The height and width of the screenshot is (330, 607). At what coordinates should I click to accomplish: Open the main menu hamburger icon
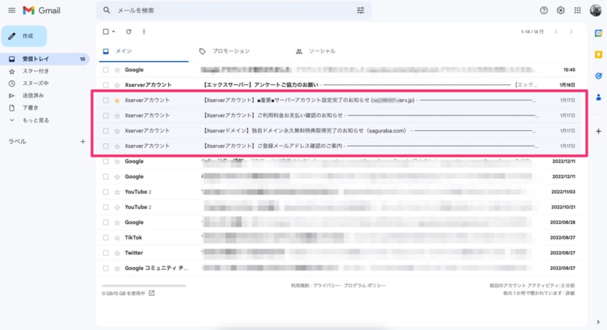click(12, 11)
